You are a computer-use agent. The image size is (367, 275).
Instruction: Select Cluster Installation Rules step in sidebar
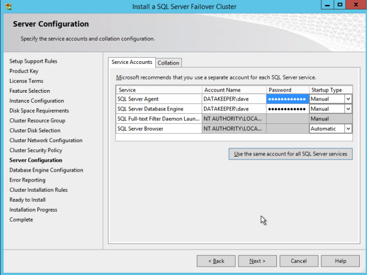38,190
